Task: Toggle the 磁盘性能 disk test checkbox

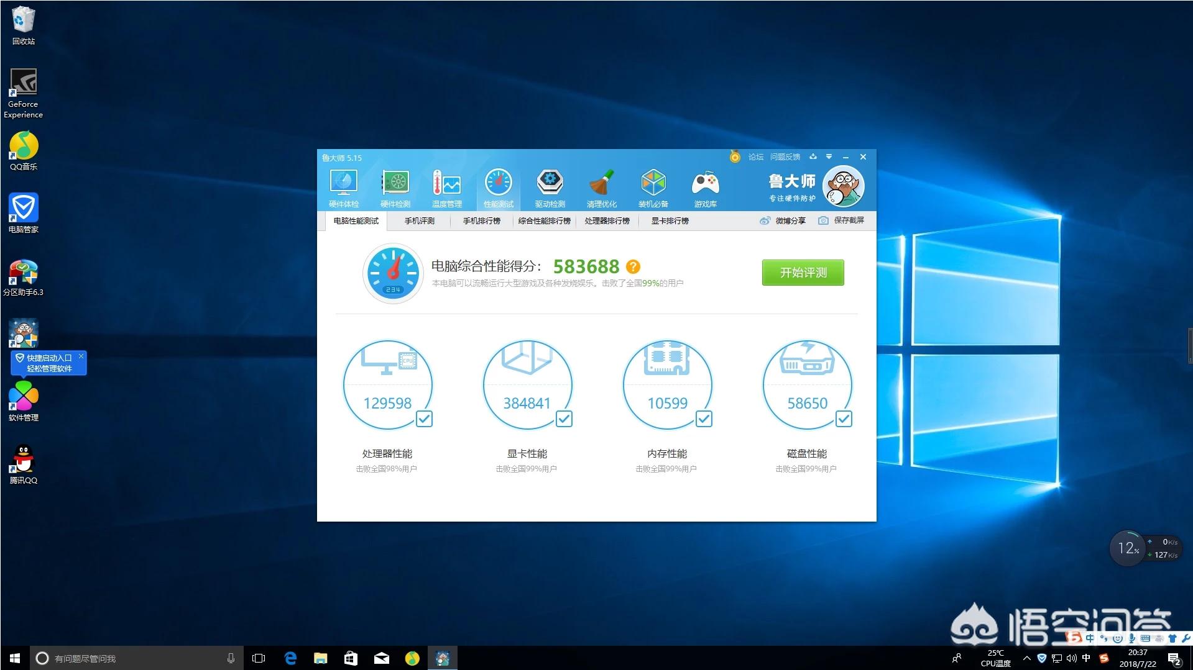Action: click(844, 419)
